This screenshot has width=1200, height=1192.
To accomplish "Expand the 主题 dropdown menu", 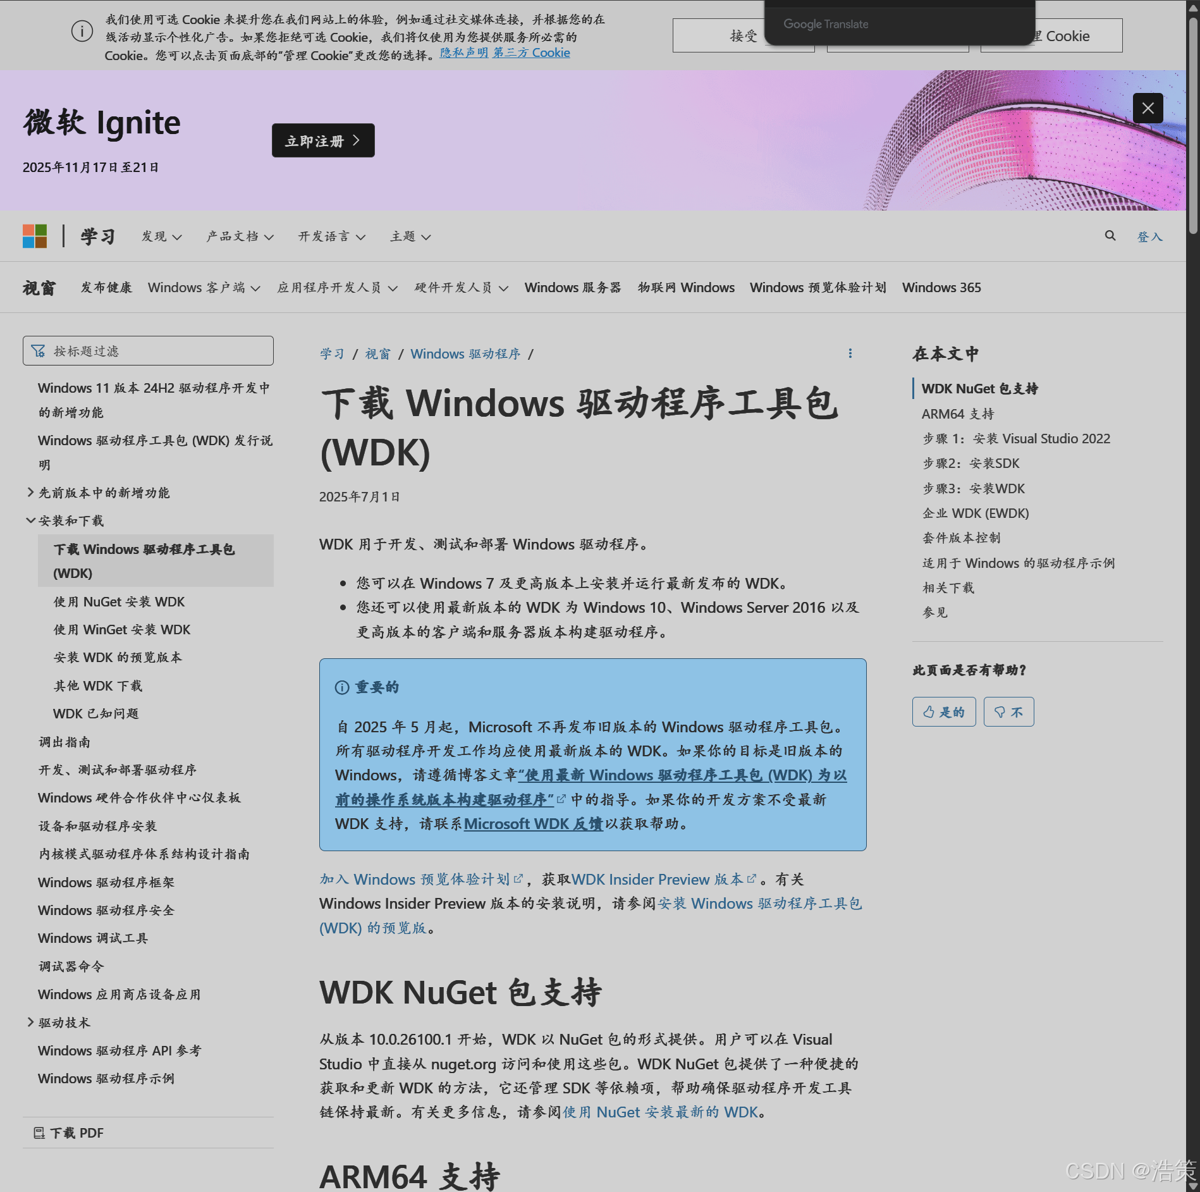I will click(x=410, y=237).
